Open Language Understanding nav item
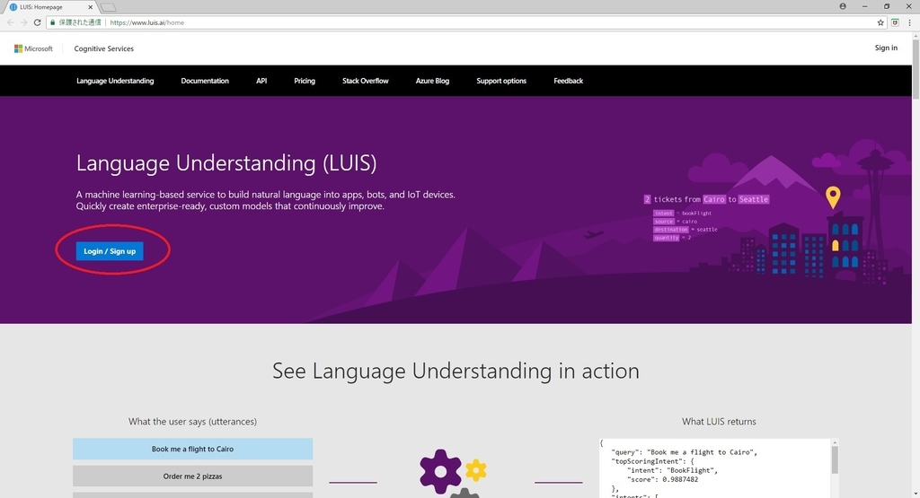The width and height of the screenshot is (920, 498). coord(115,81)
